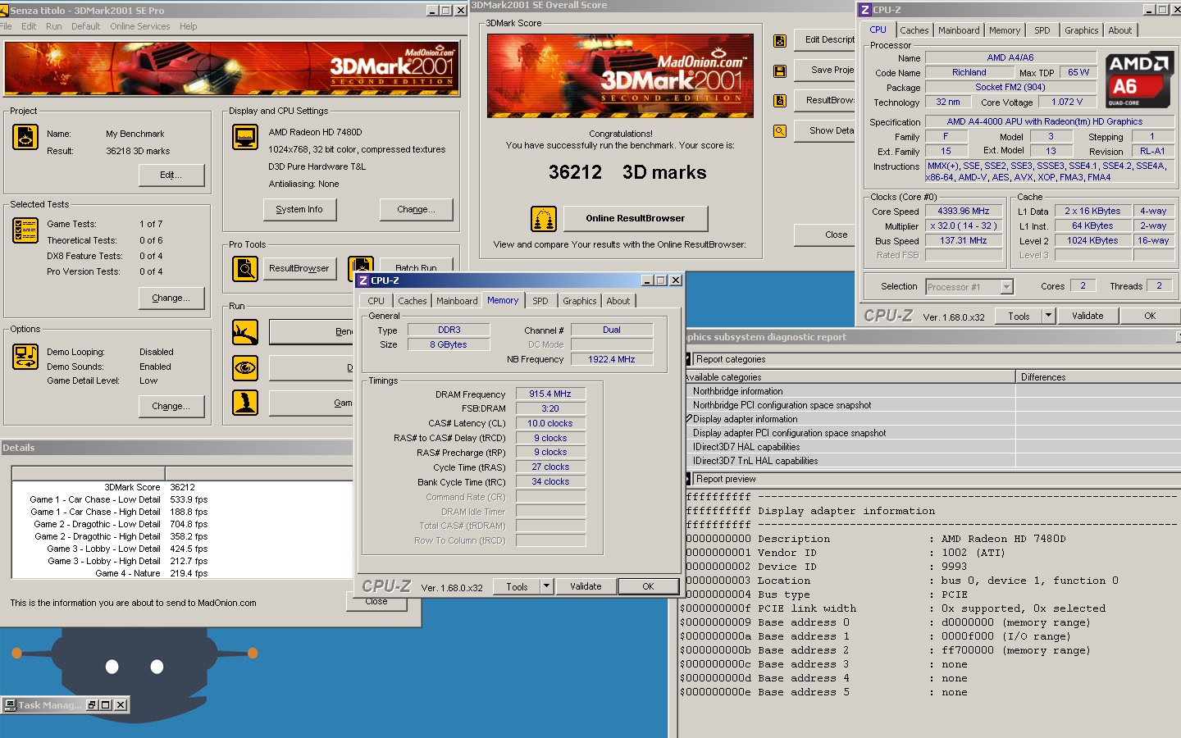
Task: Switch to Caches tab in CPU-Z Memory window
Action: pos(412,301)
